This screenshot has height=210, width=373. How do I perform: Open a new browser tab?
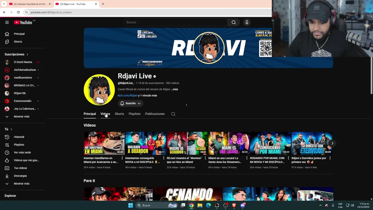click(103, 4)
